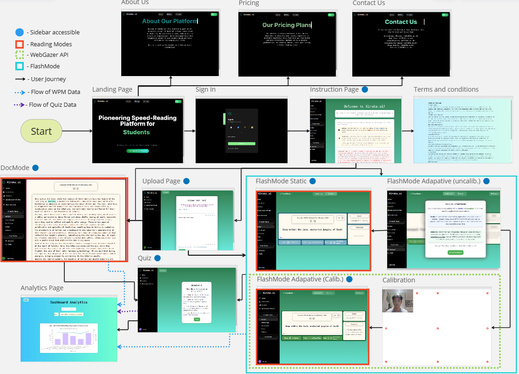The height and width of the screenshot is (374, 519).
Task: Select the Terms and conditions screen thumbnail
Action: point(463,131)
